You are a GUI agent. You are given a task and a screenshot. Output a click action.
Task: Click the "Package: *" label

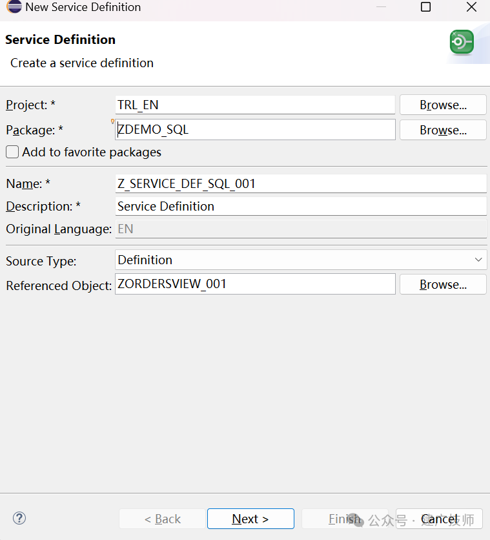[34, 130]
